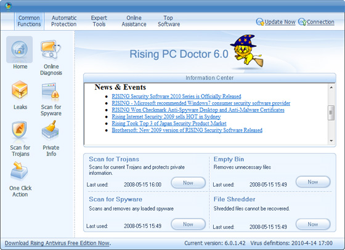Click the File Shredder heading
The width and height of the screenshot is (345, 250).
[234, 200]
